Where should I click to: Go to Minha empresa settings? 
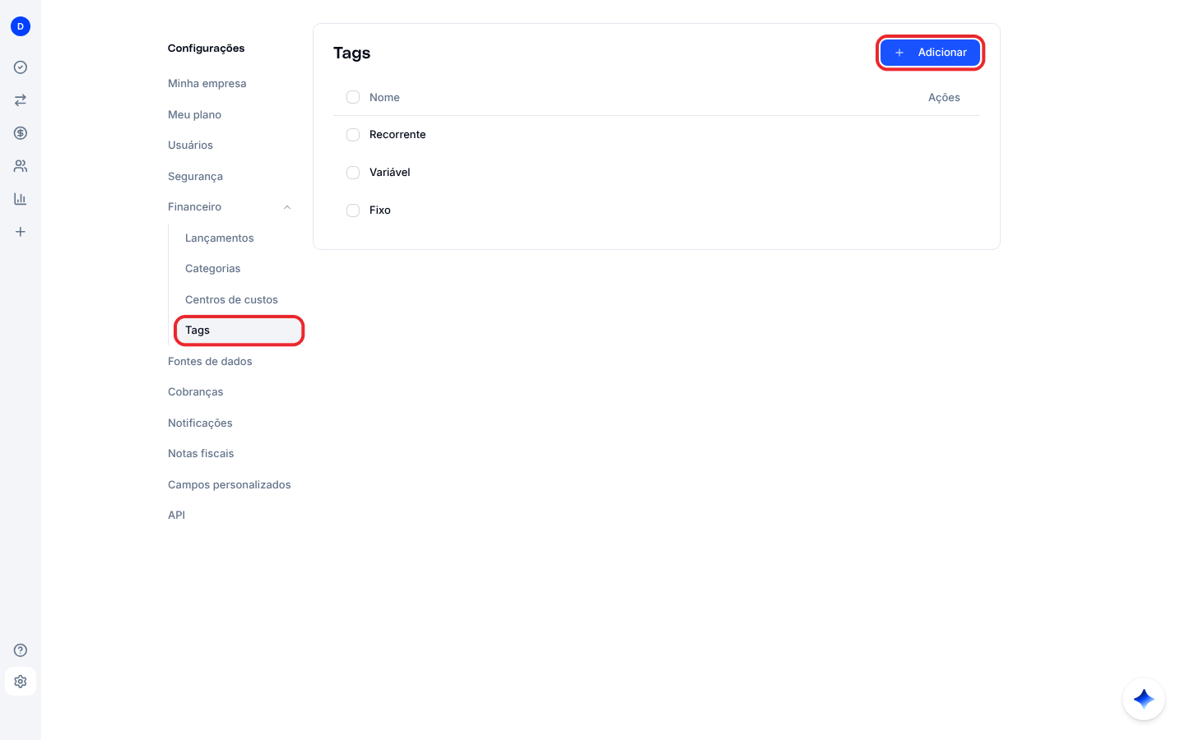(x=207, y=84)
